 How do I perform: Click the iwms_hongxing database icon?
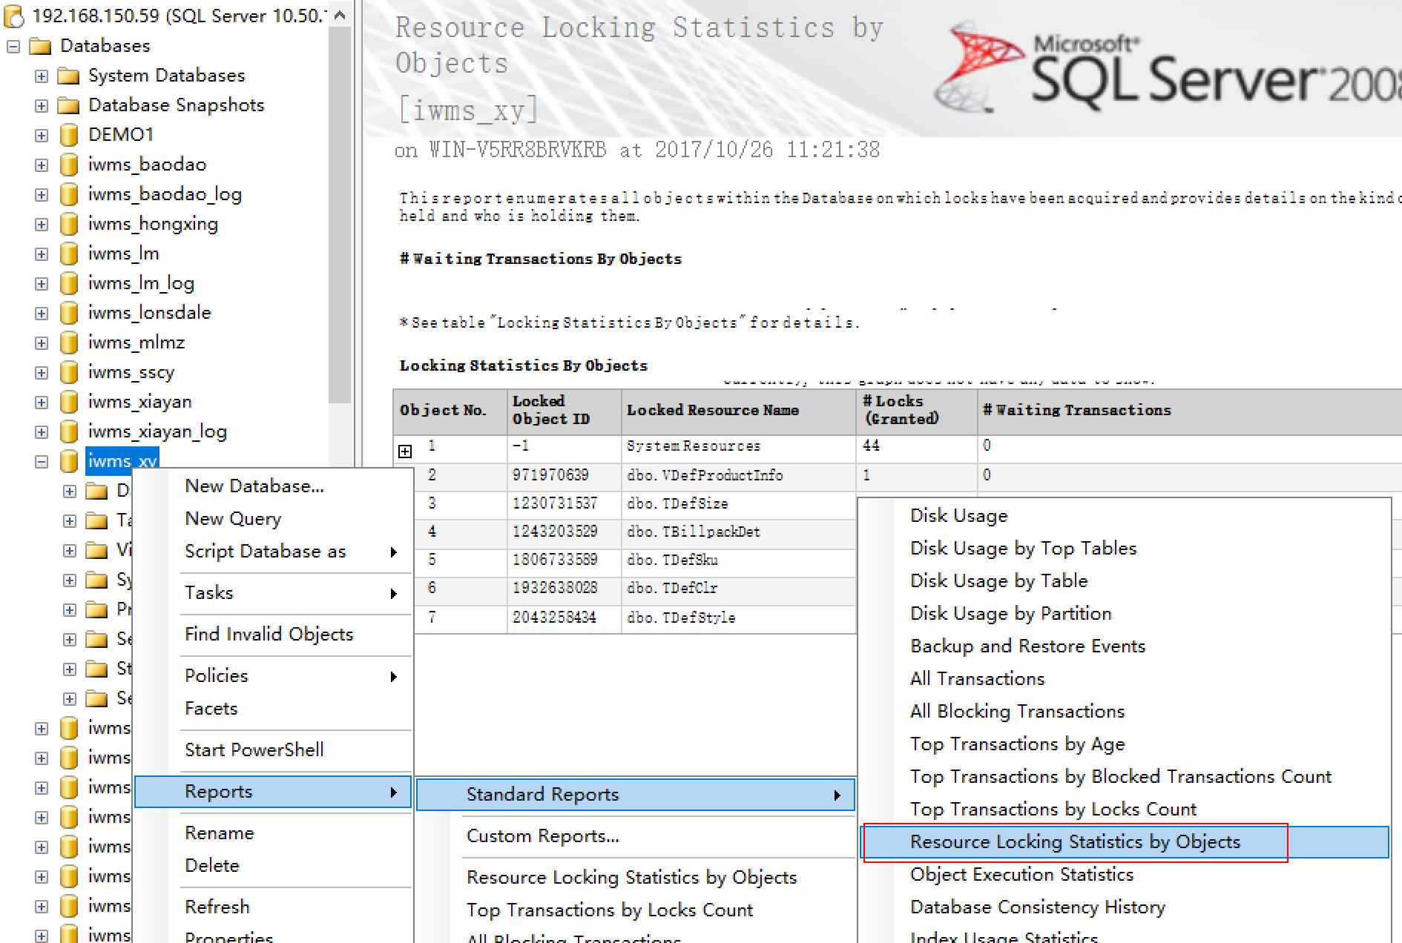coord(69,224)
